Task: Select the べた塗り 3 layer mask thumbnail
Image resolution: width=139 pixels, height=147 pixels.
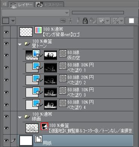Action: 50,92
